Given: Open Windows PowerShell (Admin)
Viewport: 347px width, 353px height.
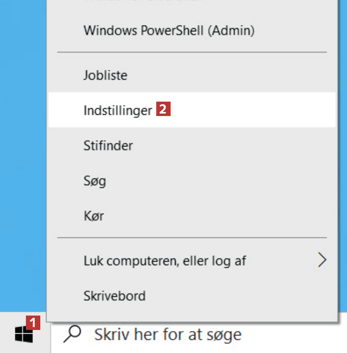Looking at the screenshot, I should 169,30.
